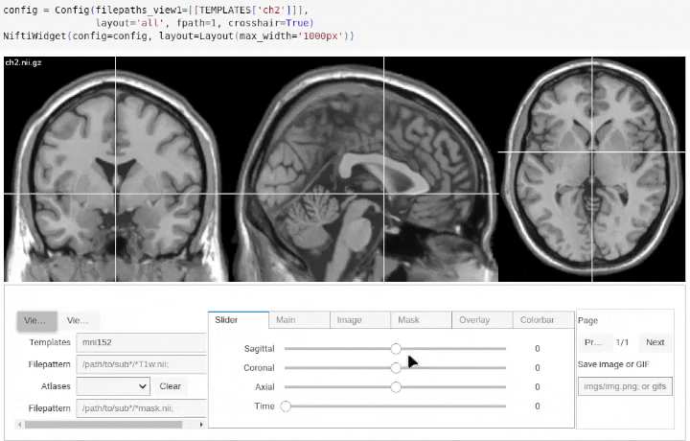Click the Coronal value 0

[538, 368]
